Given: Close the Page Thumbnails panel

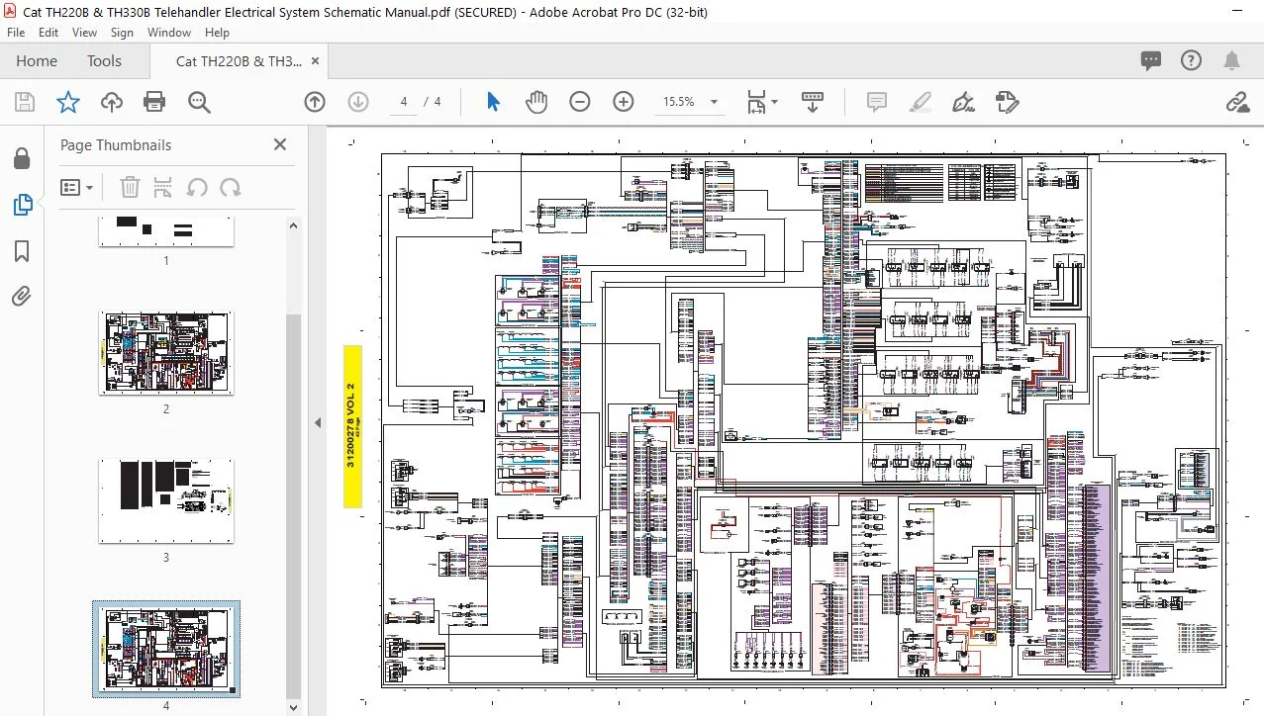Looking at the screenshot, I should pos(280,144).
